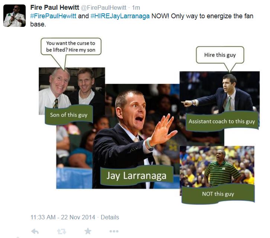Click the 1m tweet time link
This screenshot has height=238, width=270.
[136, 7]
